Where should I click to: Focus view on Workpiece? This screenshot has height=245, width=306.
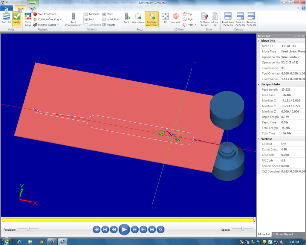pos(138,19)
